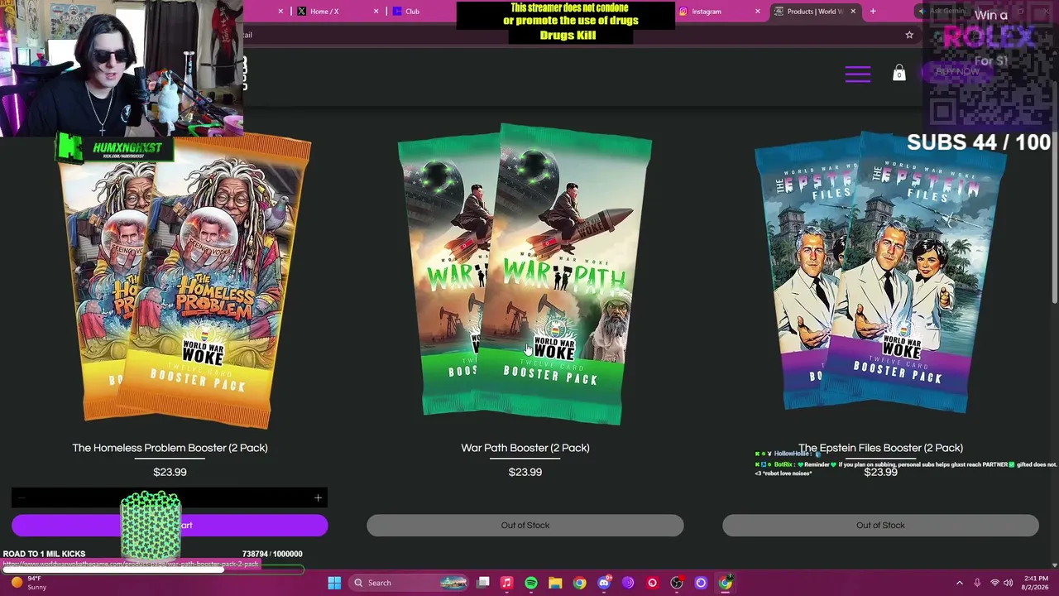Open the War Path Booster (2 Pack) link
The width and height of the screenshot is (1059, 596).
click(x=525, y=448)
